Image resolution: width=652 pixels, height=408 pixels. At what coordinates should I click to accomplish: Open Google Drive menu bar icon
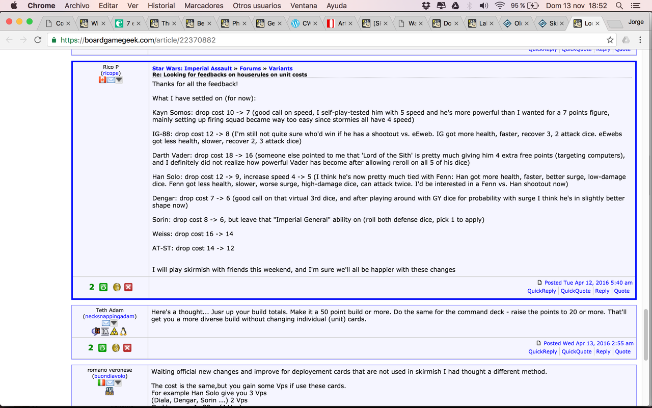point(455,6)
